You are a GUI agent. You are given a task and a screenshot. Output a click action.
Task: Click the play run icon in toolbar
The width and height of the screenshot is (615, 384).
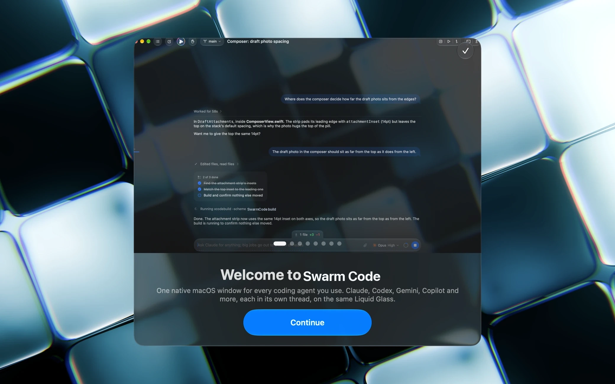point(449,41)
